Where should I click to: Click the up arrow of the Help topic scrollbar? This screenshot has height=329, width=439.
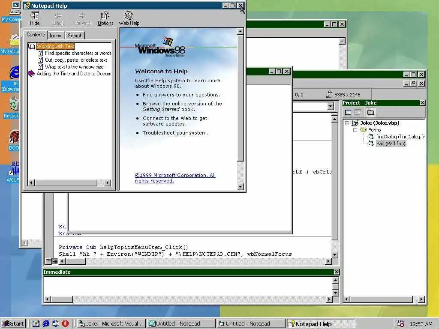[240, 32]
